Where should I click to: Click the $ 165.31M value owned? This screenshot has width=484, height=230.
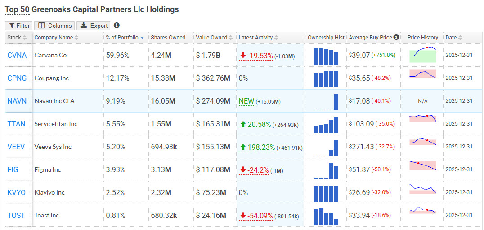(213, 124)
